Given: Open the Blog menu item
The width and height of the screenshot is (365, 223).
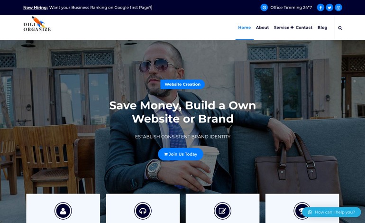Looking at the screenshot, I should tap(322, 28).
